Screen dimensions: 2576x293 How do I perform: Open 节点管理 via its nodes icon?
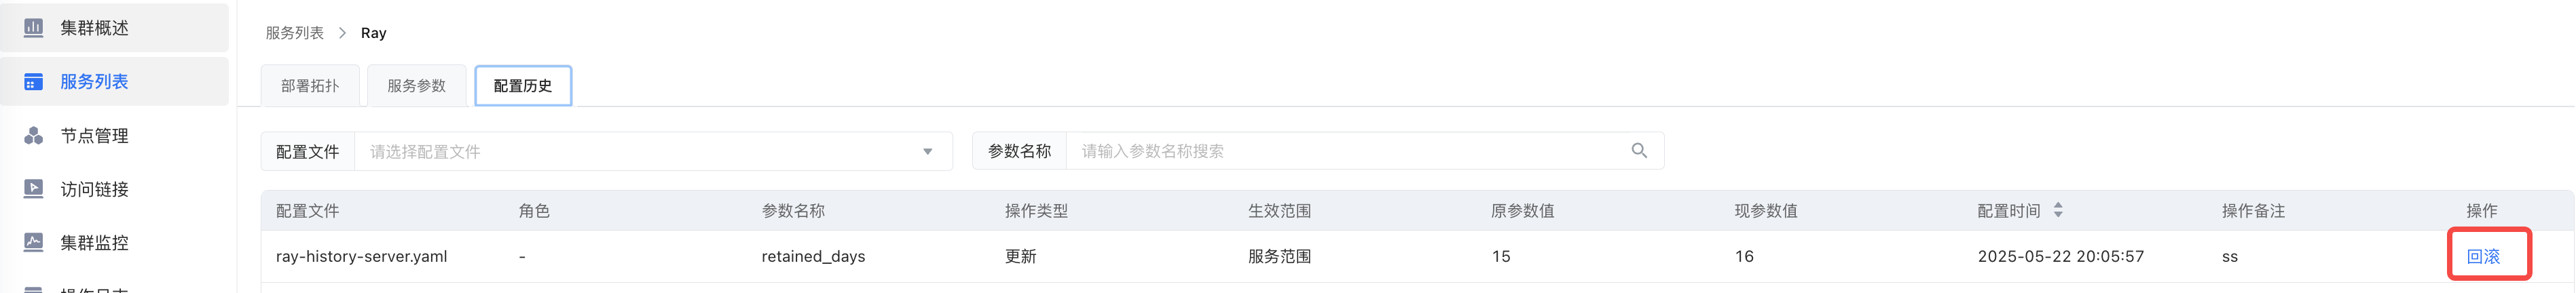point(33,135)
